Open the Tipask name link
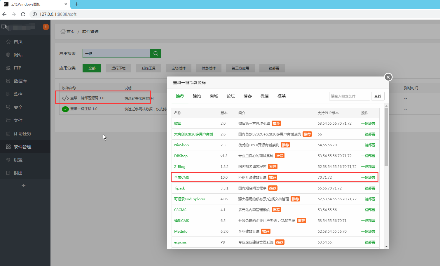Image resolution: width=440 pixels, height=266 pixels. click(179, 188)
